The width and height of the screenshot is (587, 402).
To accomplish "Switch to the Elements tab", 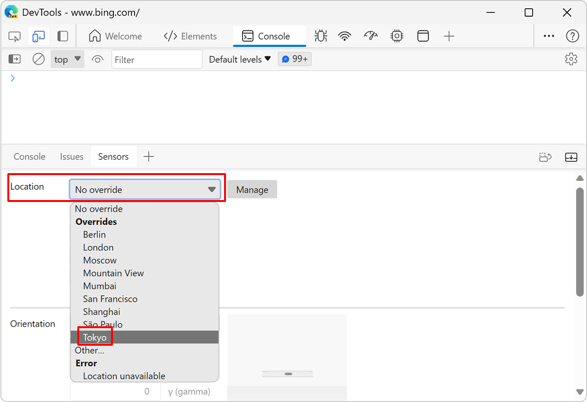I will click(x=190, y=36).
